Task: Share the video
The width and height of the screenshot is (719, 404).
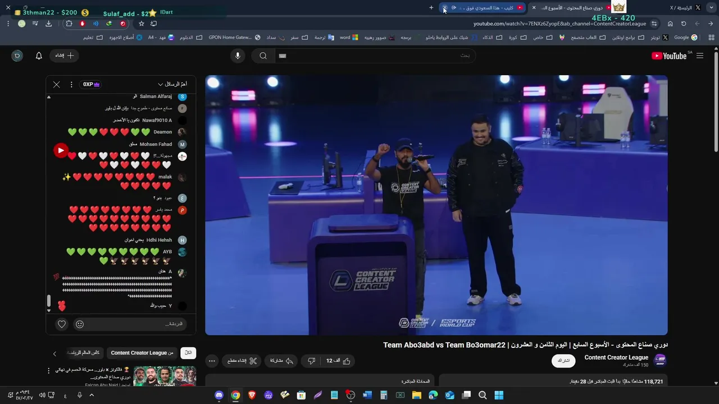Action: point(281,361)
